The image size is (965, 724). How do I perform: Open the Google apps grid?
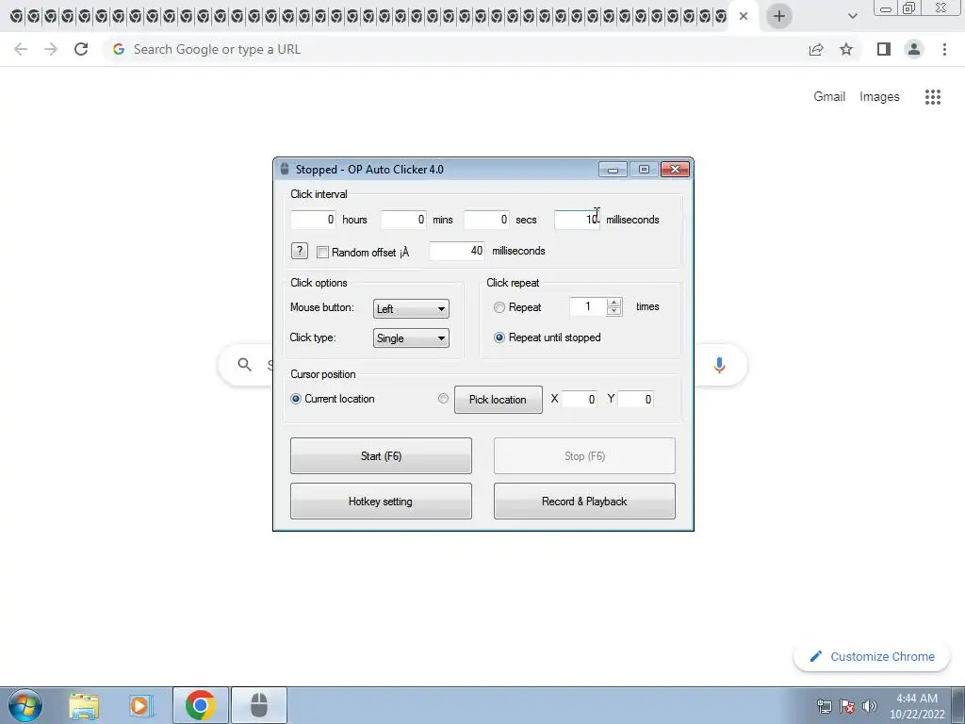933,97
